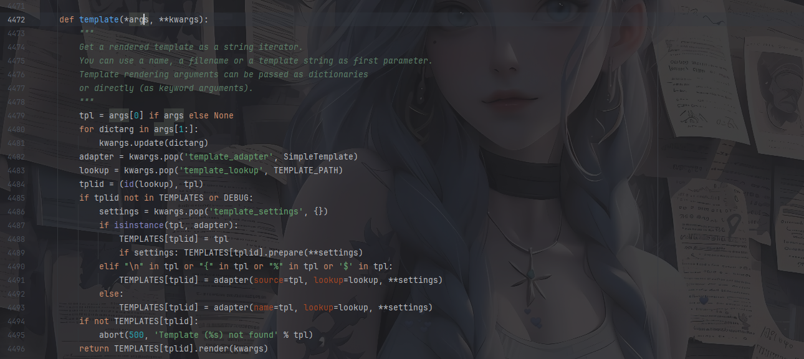Click the elif keyword
This screenshot has width=804, height=359.
tap(109, 267)
